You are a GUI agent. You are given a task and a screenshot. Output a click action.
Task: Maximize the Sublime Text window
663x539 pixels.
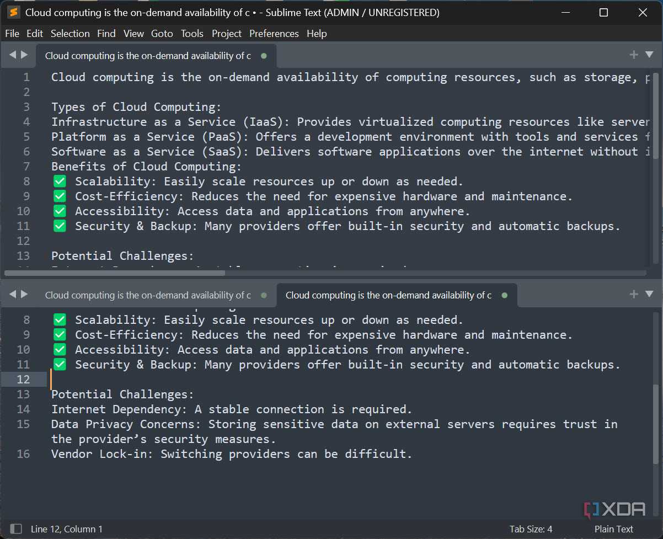coord(603,12)
